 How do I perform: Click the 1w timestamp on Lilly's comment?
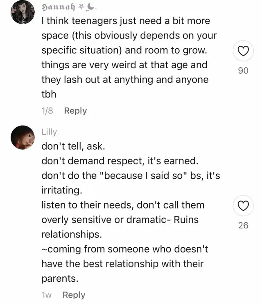click(46, 295)
